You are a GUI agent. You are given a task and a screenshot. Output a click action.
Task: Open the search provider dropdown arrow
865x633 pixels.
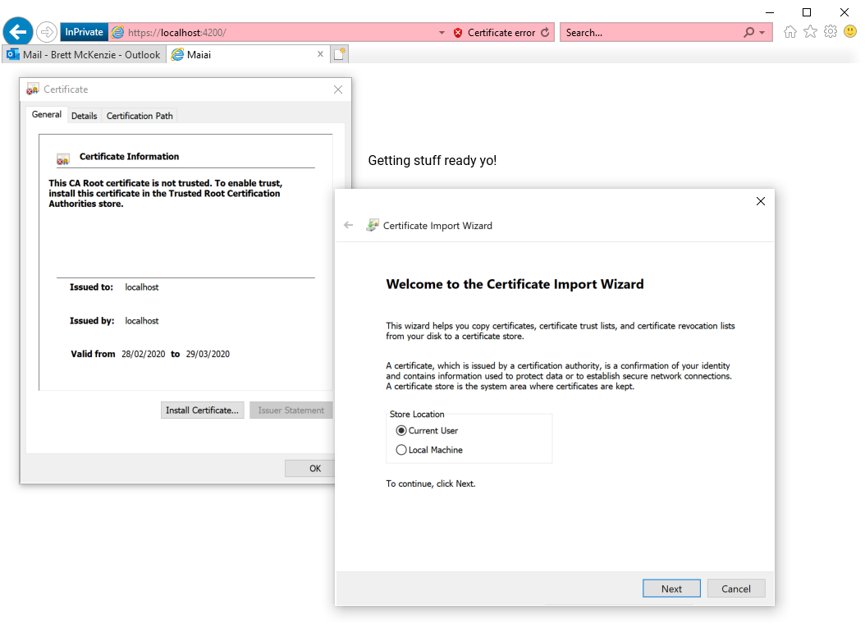(762, 33)
